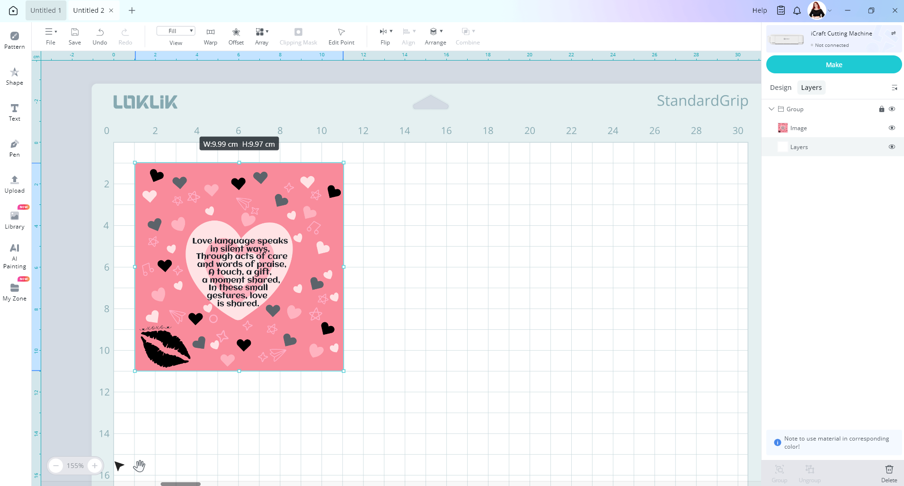This screenshot has width=904, height=486.
Task: Toggle visibility of the Image layer
Action: coord(892,128)
